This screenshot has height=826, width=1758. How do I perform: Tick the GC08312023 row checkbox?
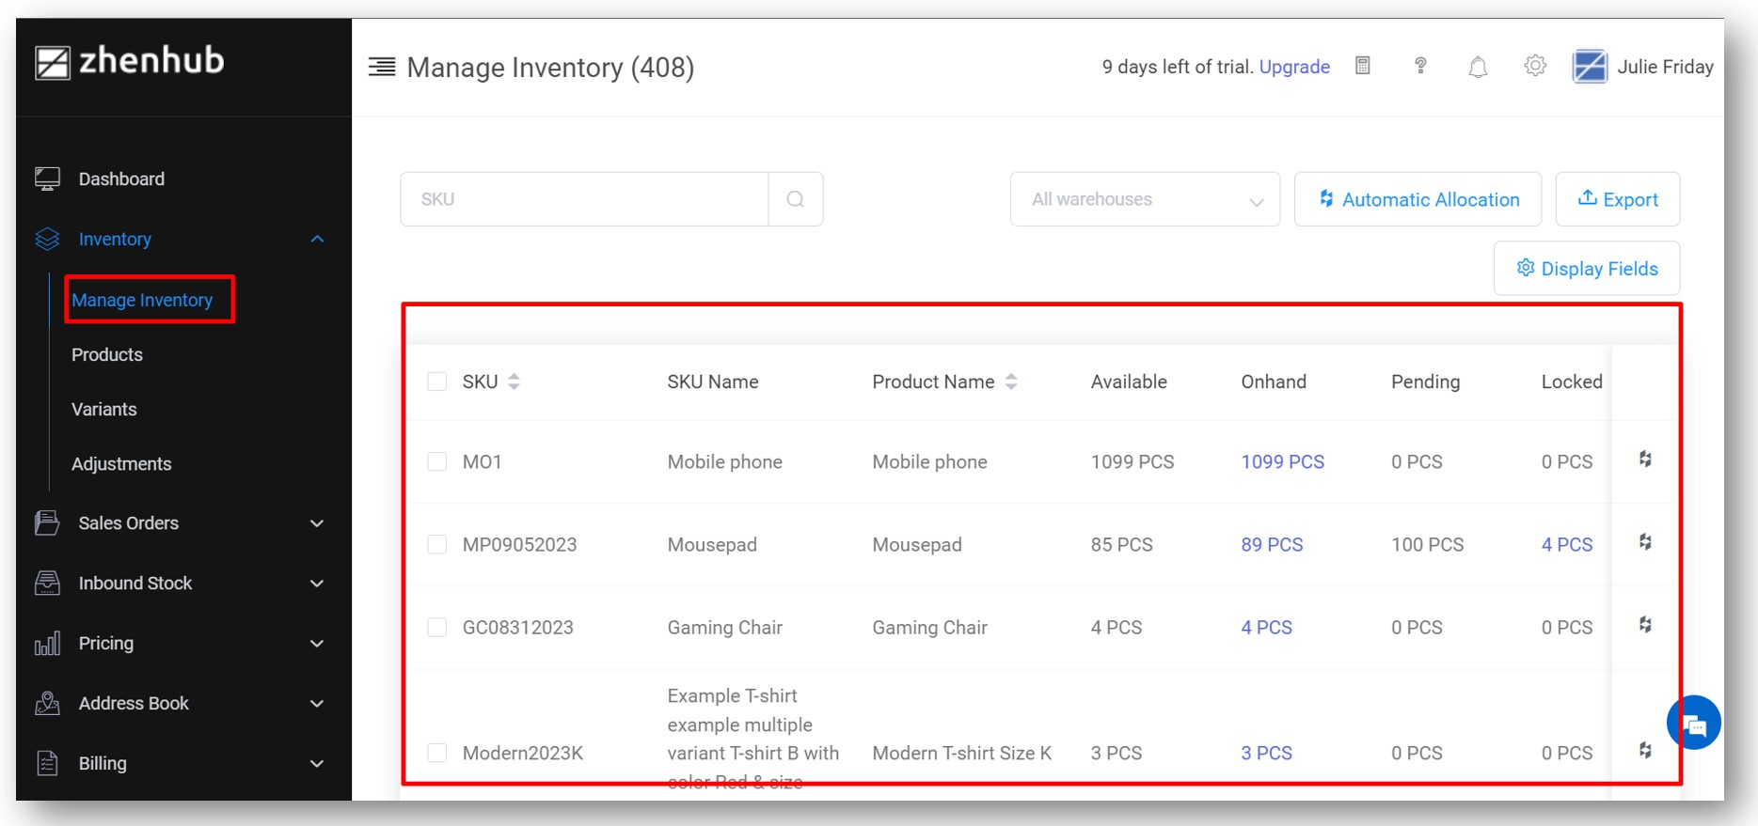tap(436, 628)
